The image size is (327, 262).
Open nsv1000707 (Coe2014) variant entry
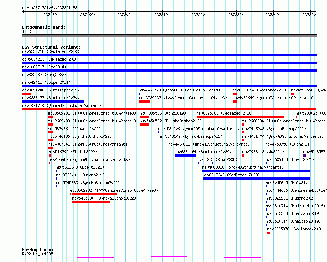point(44,67)
